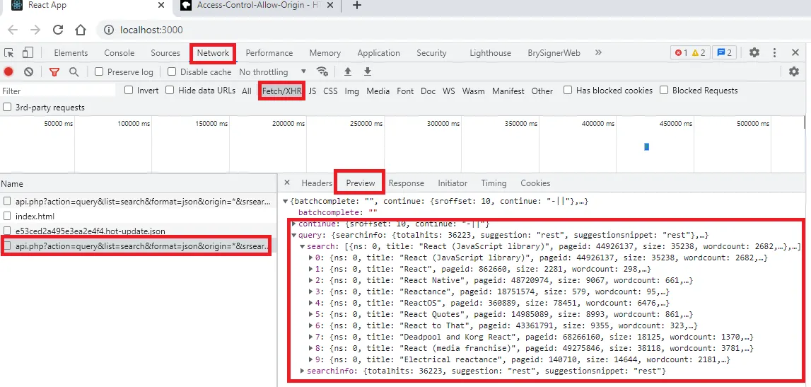Open the Console panel tab
The width and height of the screenshot is (811, 387).
coord(119,53)
